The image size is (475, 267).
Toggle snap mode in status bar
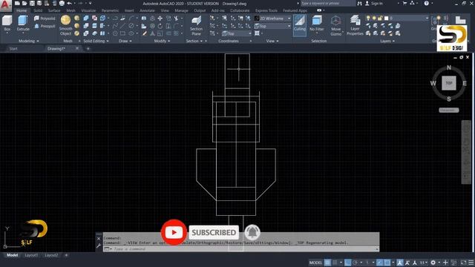click(x=335, y=263)
